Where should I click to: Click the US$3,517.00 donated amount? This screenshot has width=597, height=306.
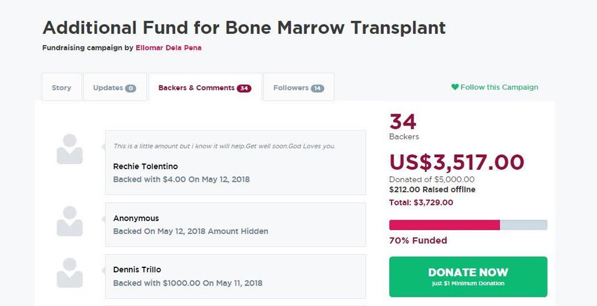457,162
